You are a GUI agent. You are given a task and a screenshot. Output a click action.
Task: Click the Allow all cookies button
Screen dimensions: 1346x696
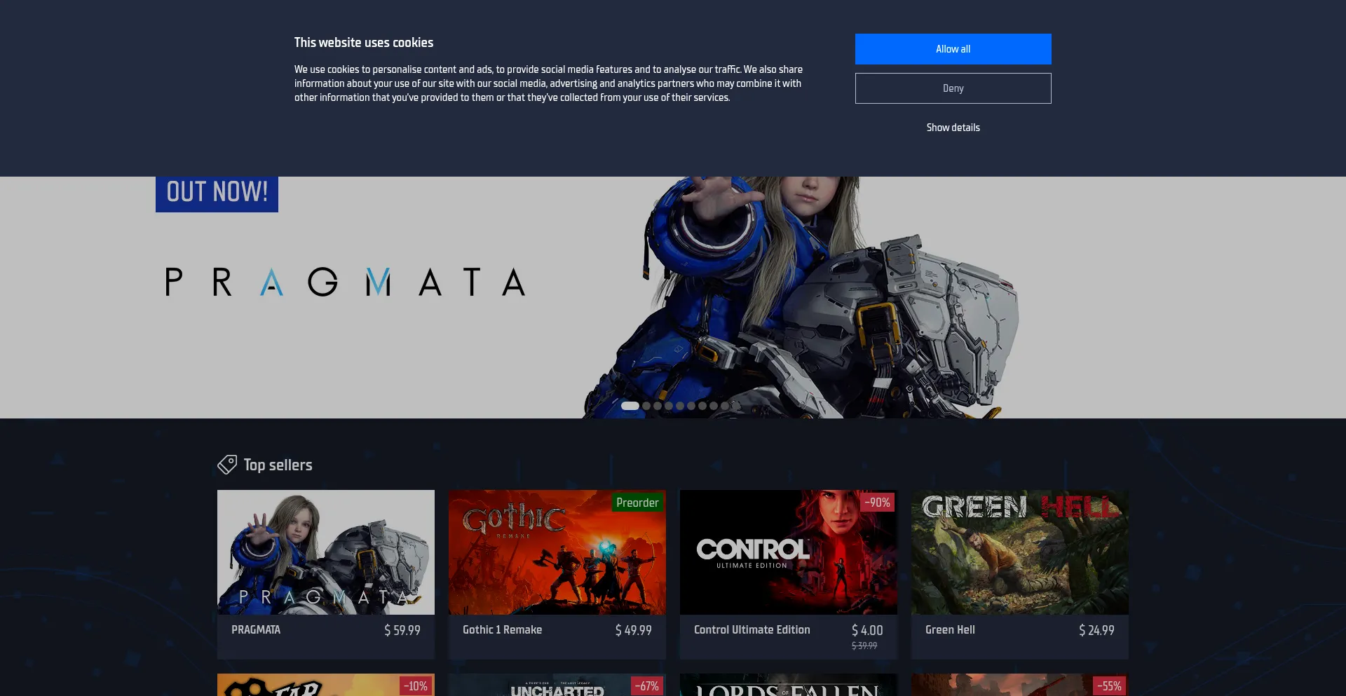click(x=953, y=49)
